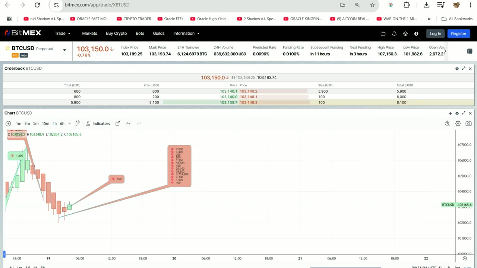The image size is (477, 268).
Task: Open Markets page
Action: click(89, 33)
